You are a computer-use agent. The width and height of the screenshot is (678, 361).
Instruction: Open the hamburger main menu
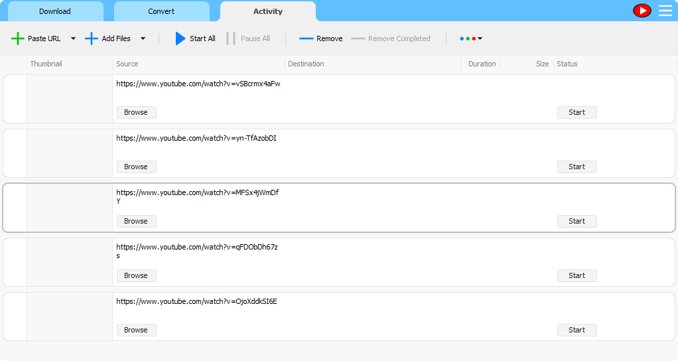pos(665,11)
